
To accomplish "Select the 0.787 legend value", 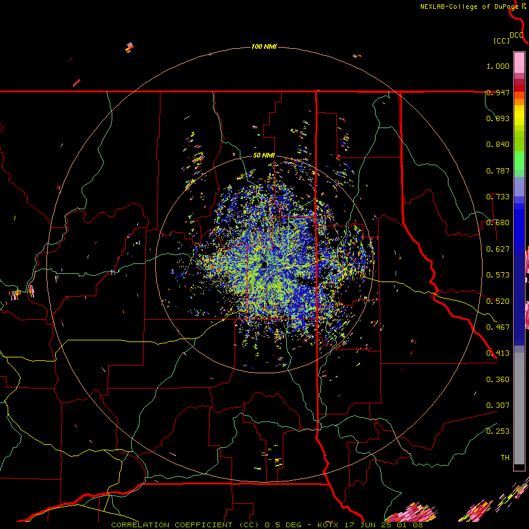I will click(x=498, y=170).
